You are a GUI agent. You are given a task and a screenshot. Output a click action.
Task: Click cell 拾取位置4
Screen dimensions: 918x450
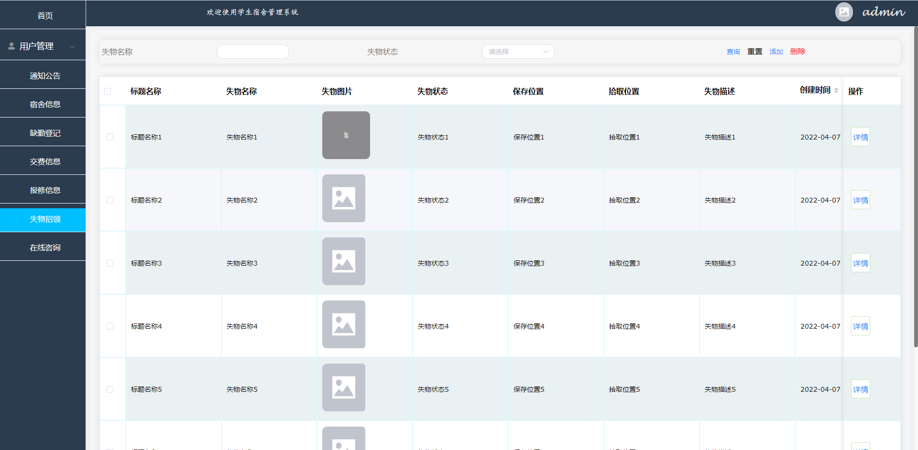tap(624, 326)
